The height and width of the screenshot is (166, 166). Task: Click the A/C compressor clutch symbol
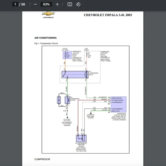tap(67, 100)
